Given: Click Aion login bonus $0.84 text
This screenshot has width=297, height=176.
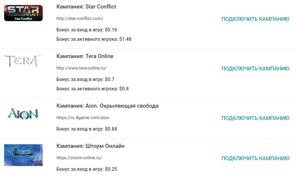Looking at the screenshot, I should click(87, 129).
